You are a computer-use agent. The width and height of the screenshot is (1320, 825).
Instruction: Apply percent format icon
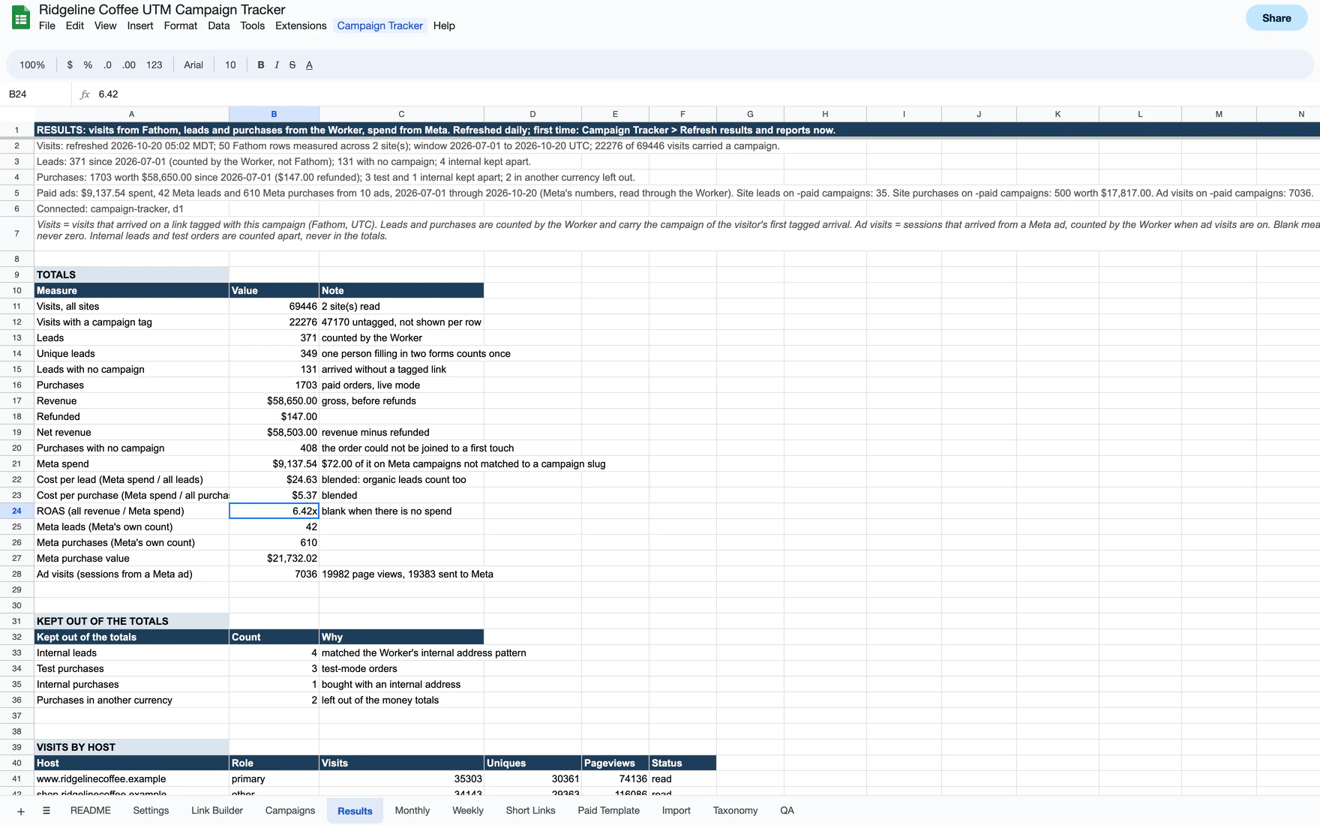[88, 65]
